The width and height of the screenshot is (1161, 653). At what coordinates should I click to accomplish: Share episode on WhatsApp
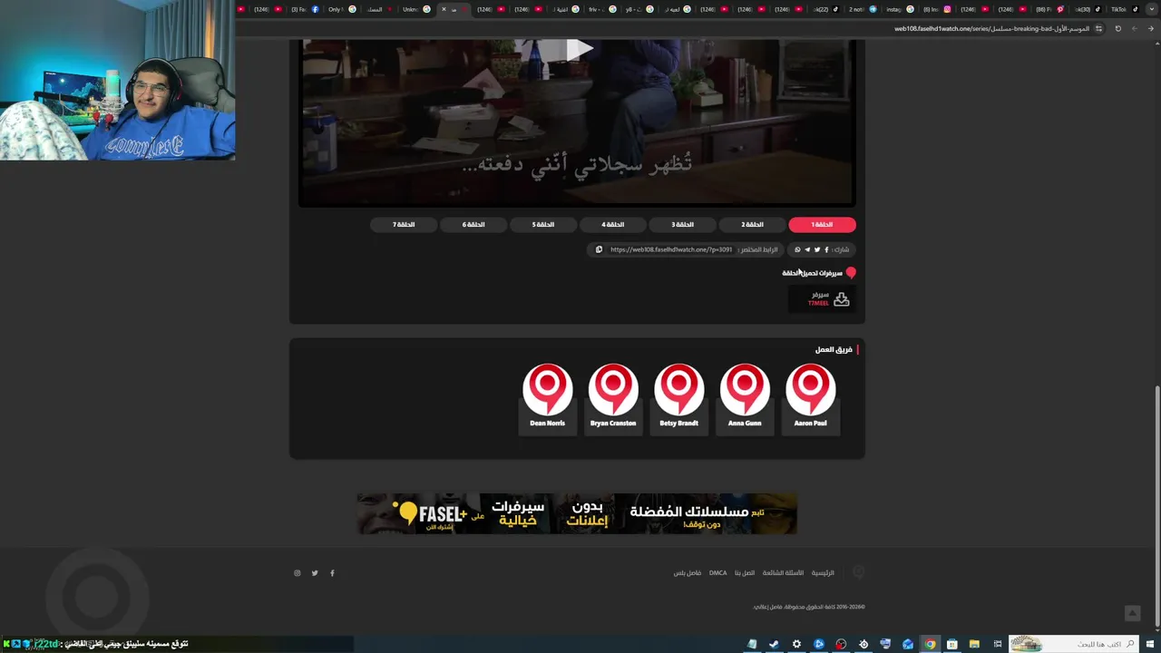pyautogui.click(x=798, y=249)
